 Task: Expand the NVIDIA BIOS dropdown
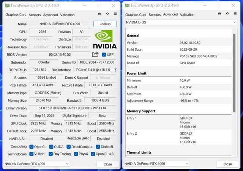[x=181, y=22]
